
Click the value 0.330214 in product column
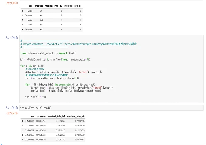coord(41,121)
